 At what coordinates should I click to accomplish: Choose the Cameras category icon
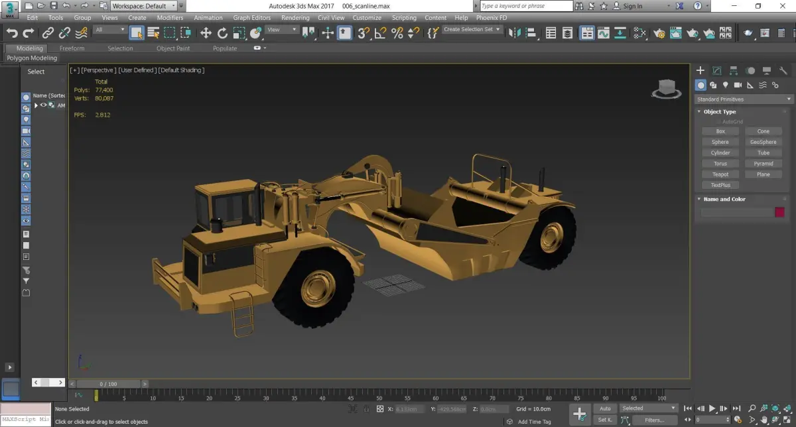[738, 85]
